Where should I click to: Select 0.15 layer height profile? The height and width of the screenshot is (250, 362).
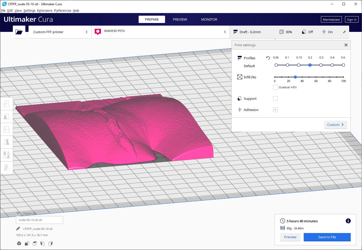[299, 65]
